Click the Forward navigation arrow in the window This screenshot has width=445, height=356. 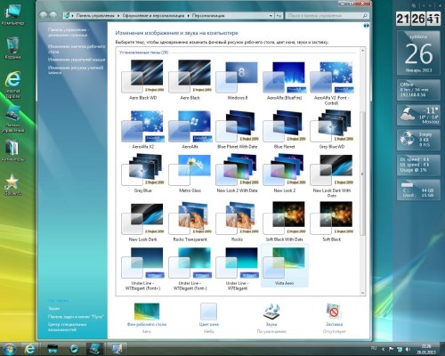(x=53, y=15)
